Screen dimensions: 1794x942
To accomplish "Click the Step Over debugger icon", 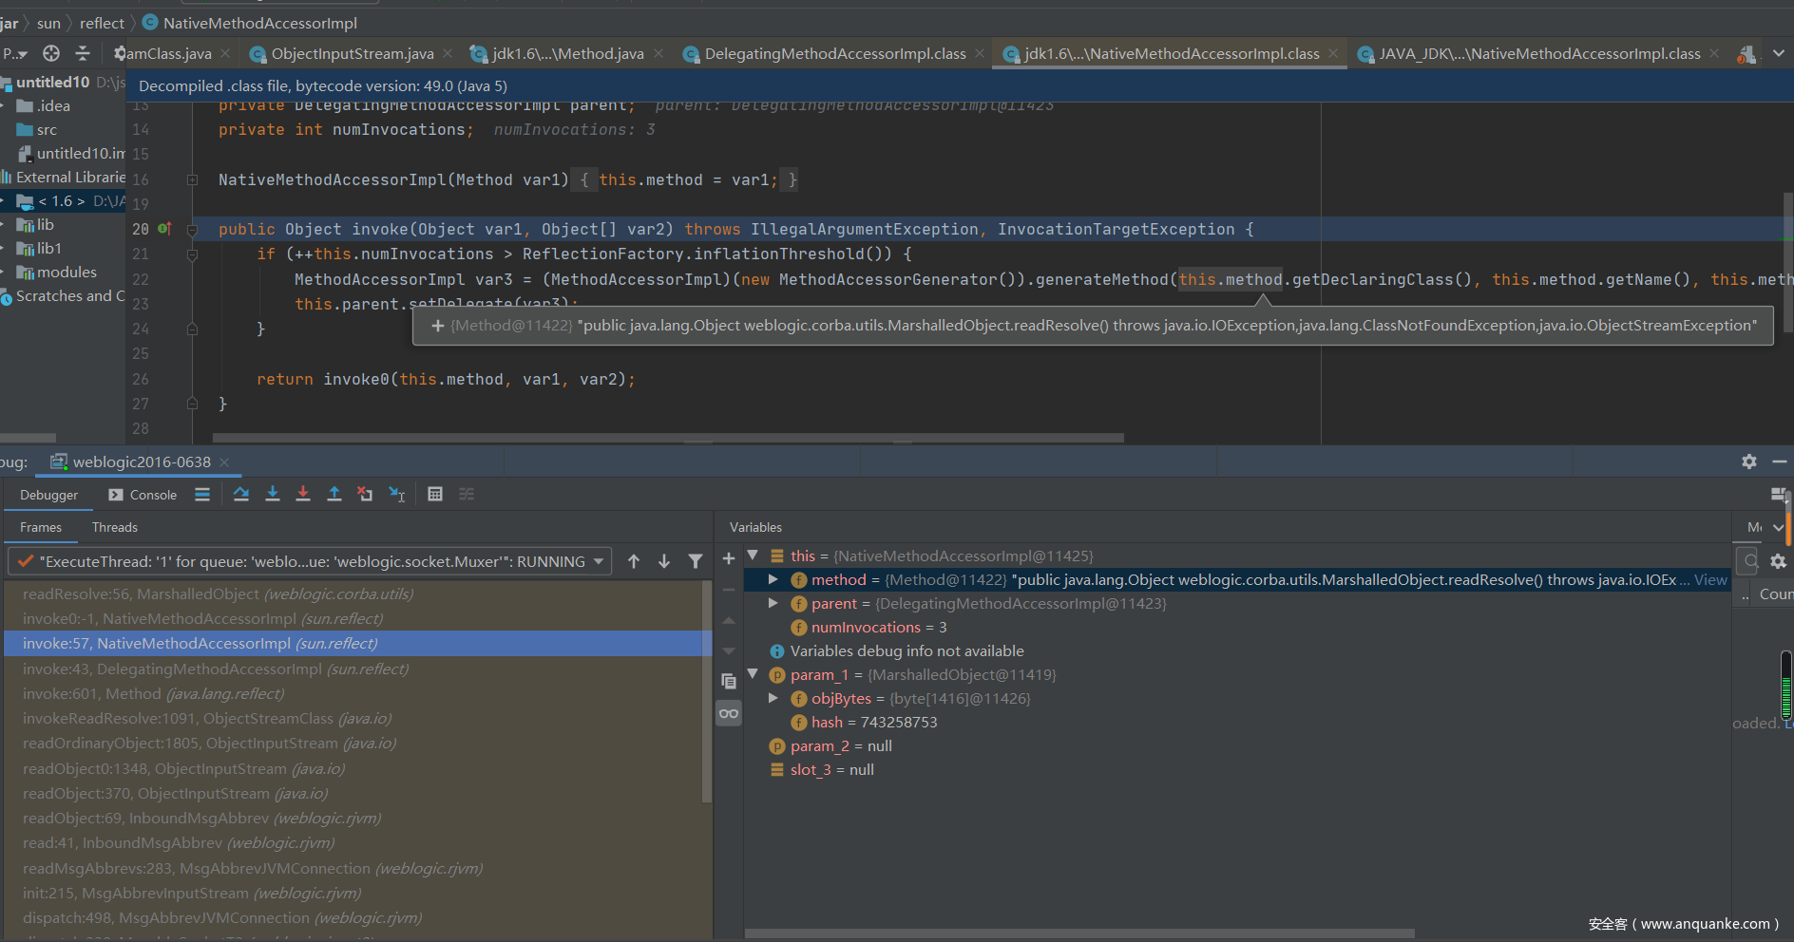I will coord(241,494).
